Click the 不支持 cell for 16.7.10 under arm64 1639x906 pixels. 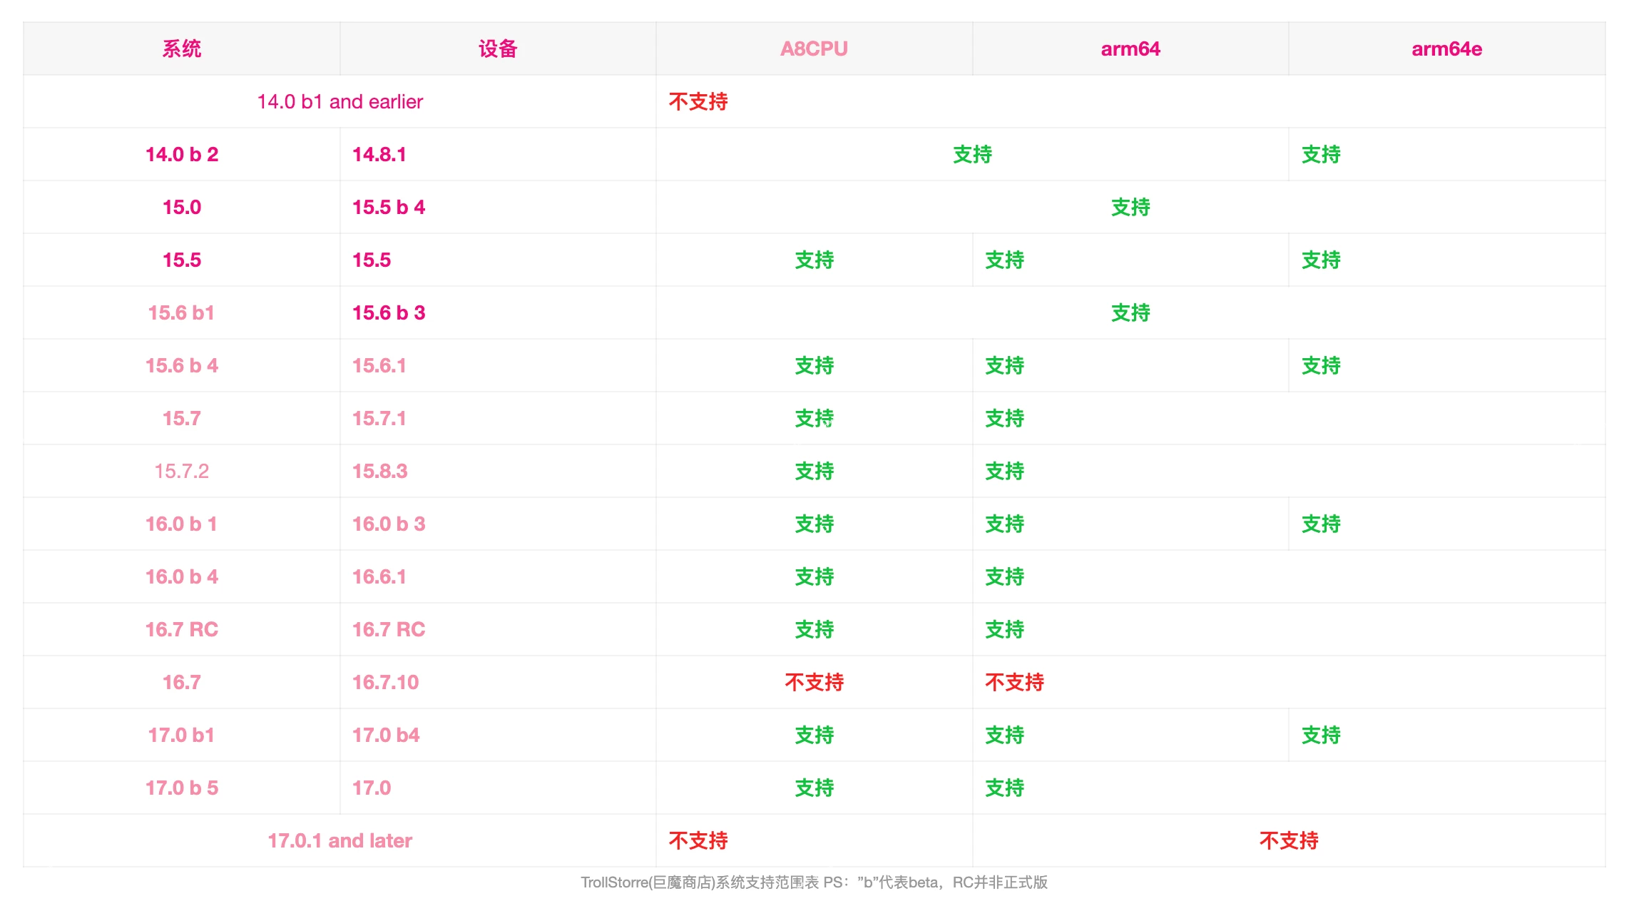[x=1013, y=682]
